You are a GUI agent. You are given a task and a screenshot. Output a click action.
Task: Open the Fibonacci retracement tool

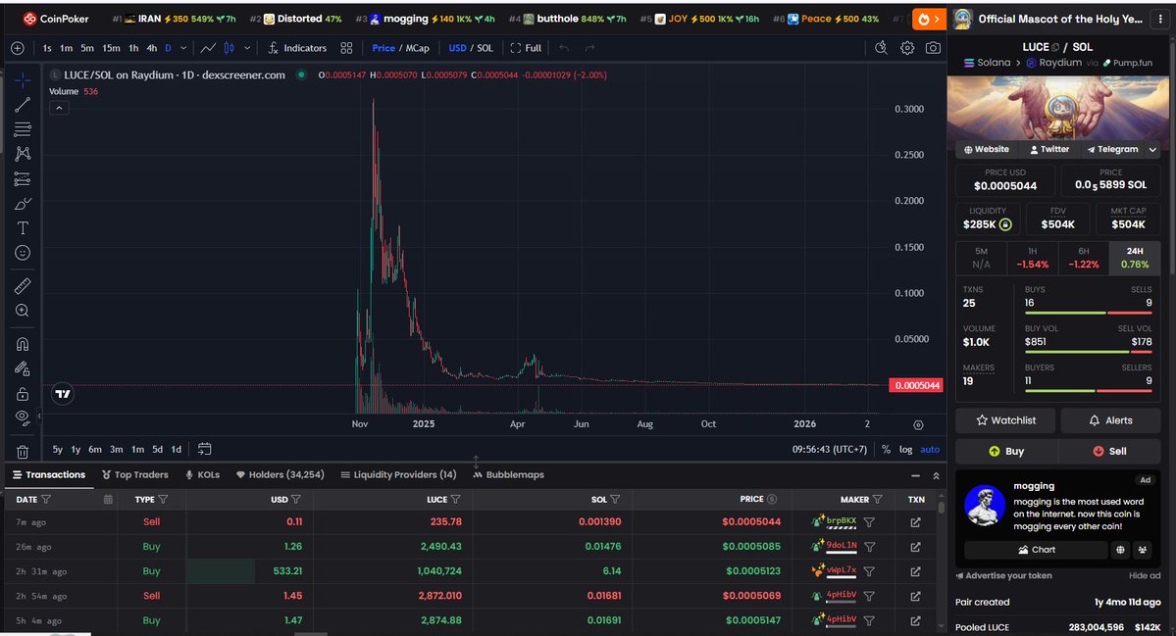[x=23, y=129]
